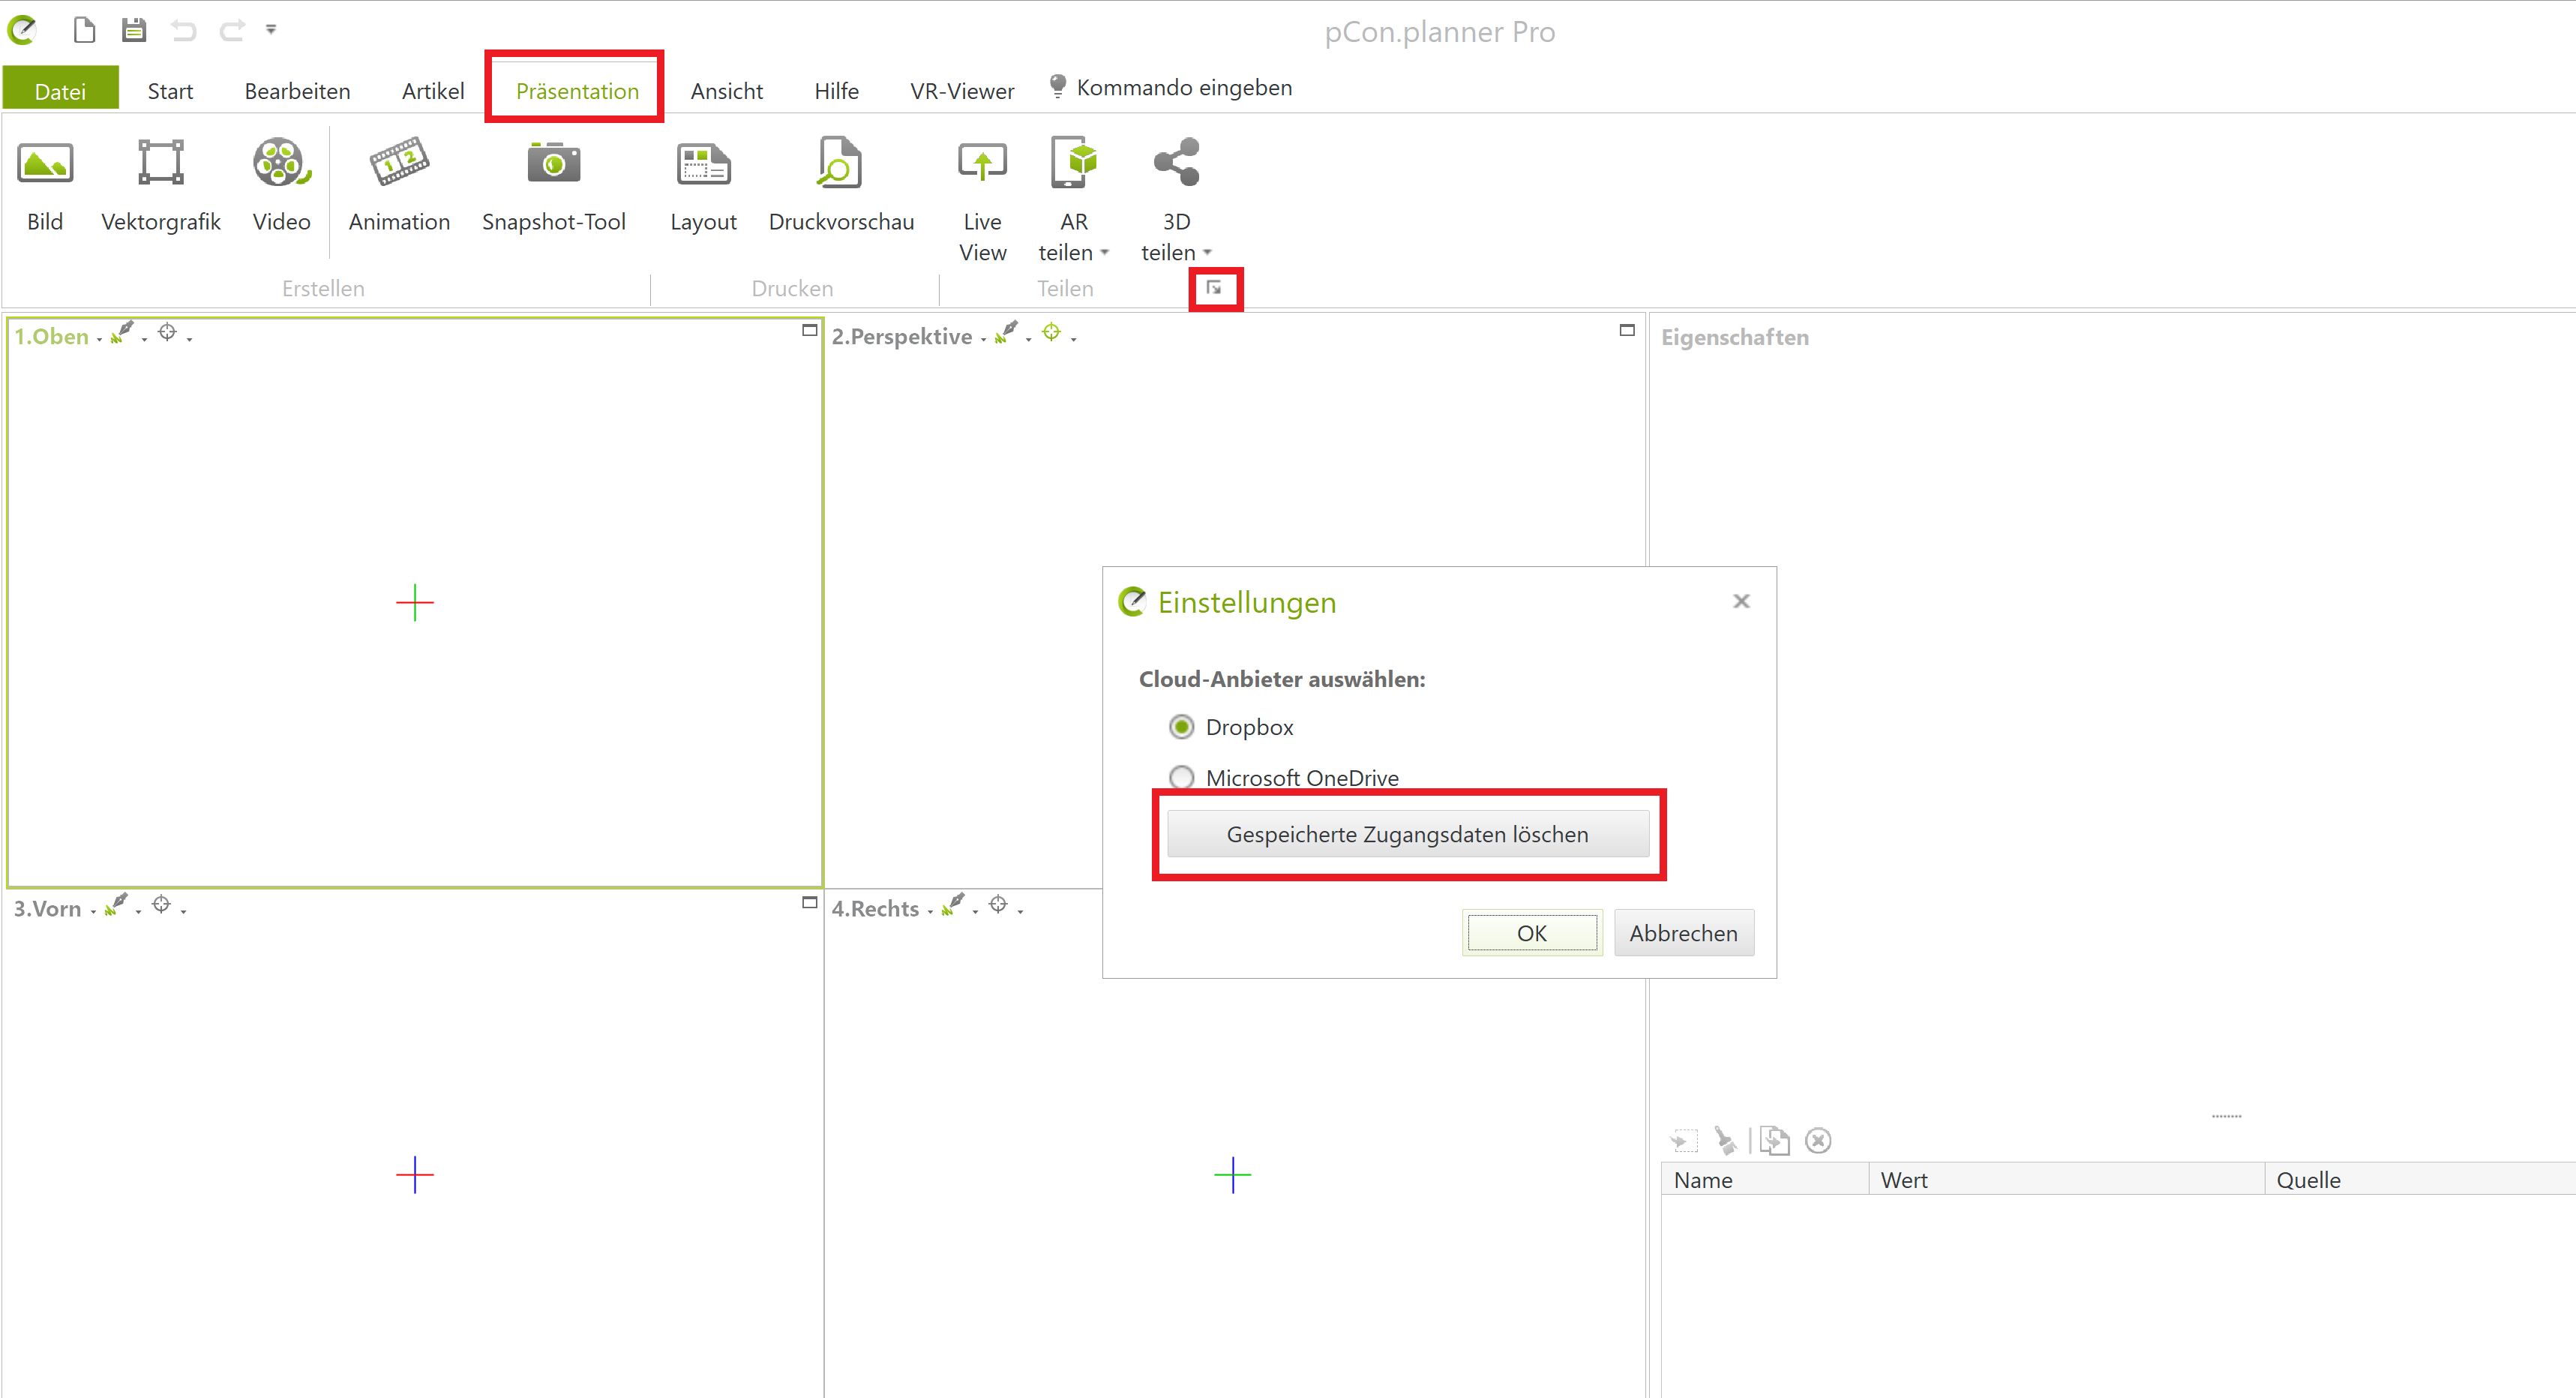Start Live View sharing
The image size is (2576, 1398).
[982, 163]
